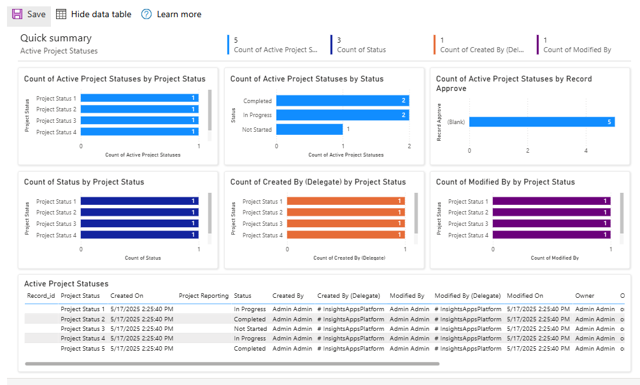Viewport: 640px width, 385px height.
Task: Click the Completed bar in Status chart
Action: [344, 101]
